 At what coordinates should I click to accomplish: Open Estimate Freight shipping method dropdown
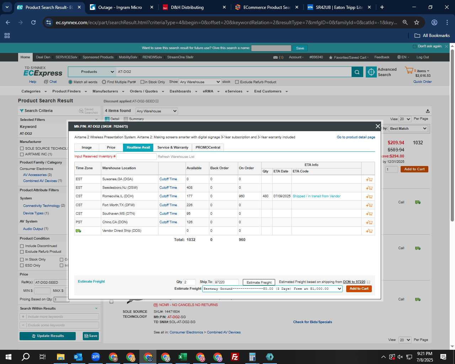pos(272,289)
